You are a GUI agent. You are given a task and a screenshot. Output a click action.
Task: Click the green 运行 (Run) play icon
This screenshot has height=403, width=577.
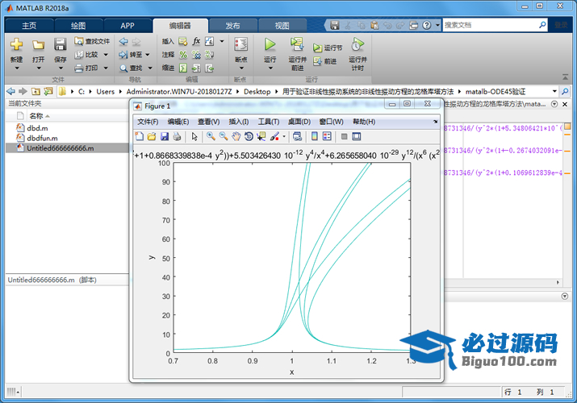tap(270, 44)
